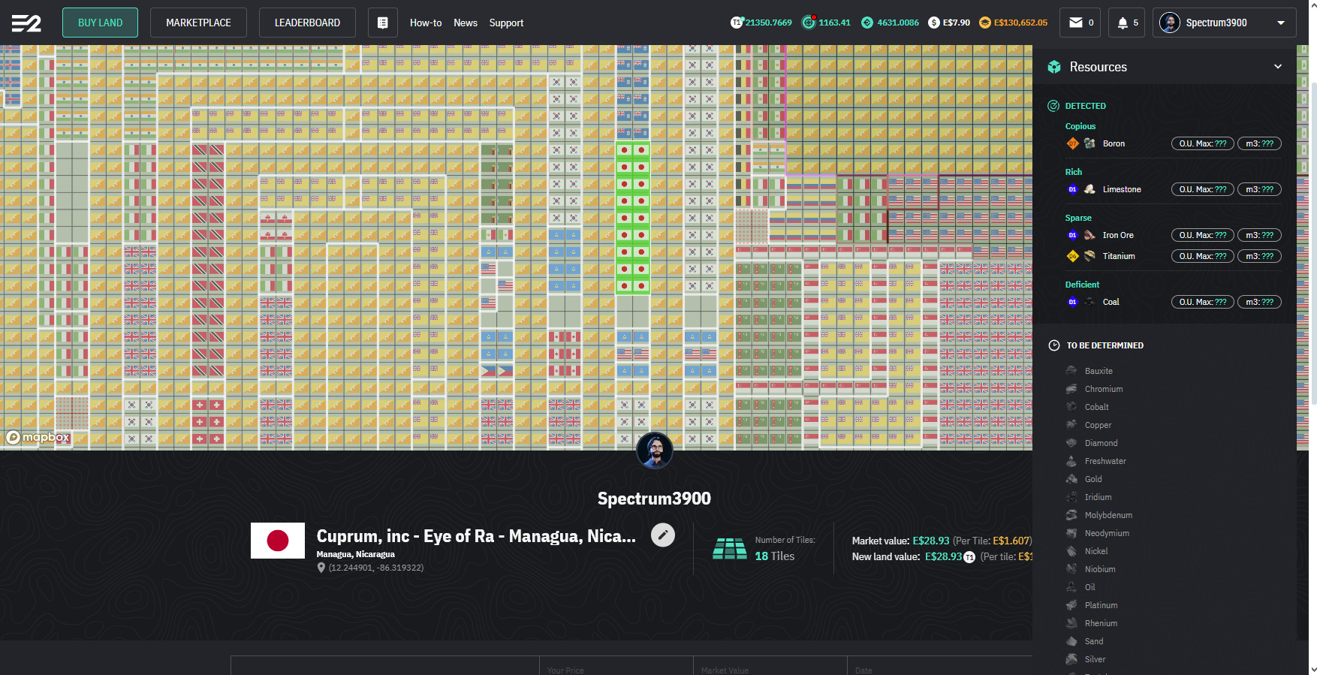
Task: Click the Limestone O.U. Max pill
Action: (x=1202, y=189)
